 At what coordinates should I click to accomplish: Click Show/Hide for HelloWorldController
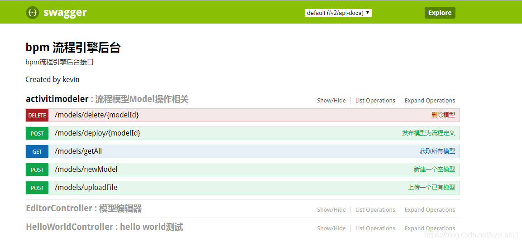pyautogui.click(x=331, y=228)
